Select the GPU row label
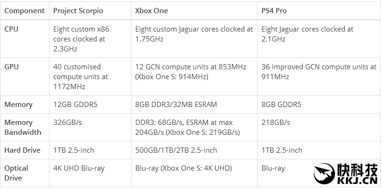The width and height of the screenshot is (382, 189). click(12, 67)
